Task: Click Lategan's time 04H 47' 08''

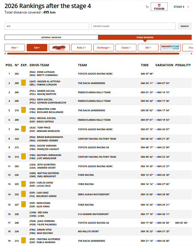Action: pos(147,74)
